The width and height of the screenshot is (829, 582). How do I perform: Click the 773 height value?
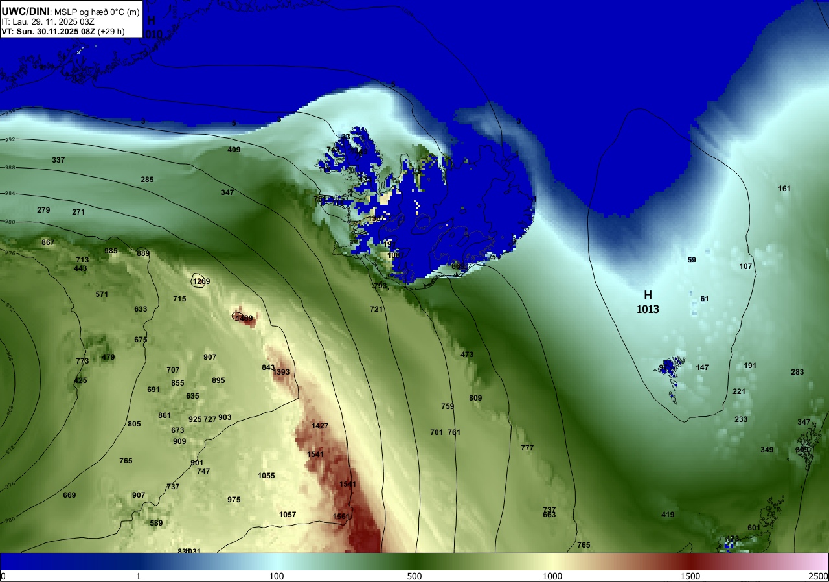[x=82, y=361]
